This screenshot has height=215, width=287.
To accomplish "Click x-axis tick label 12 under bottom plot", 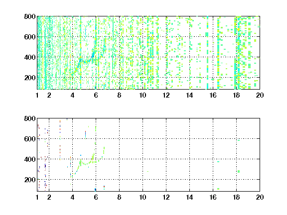I will pos(166,197).
